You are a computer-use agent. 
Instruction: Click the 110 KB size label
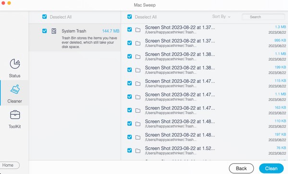[x=280, y=121]
